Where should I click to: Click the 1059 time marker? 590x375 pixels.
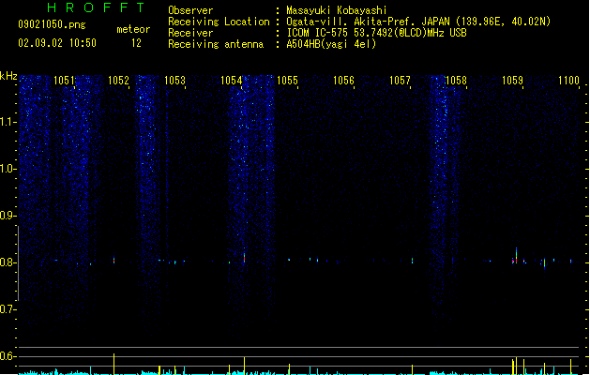(x=512, y=81)
